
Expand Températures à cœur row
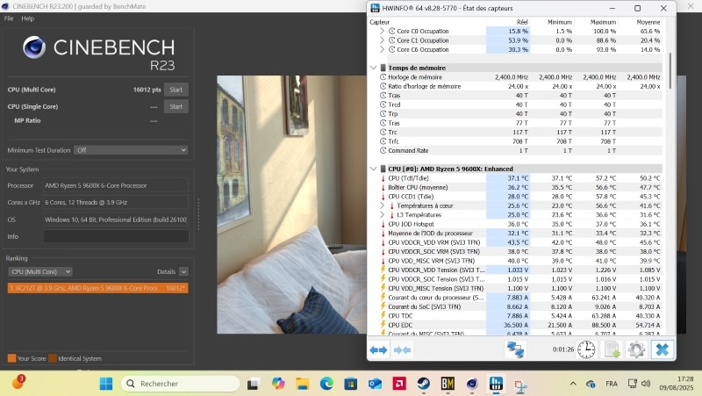coord(382,205)
